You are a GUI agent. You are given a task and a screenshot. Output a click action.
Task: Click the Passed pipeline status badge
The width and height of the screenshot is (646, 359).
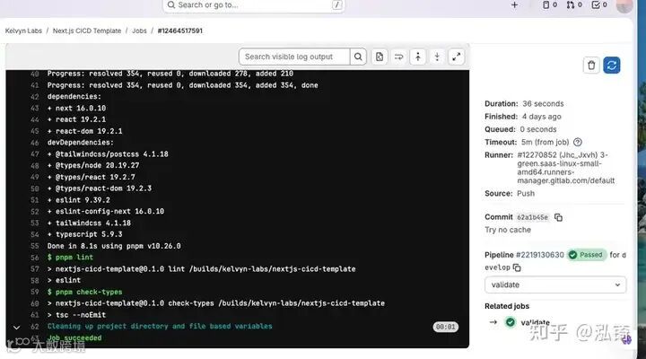click(586, 255)
